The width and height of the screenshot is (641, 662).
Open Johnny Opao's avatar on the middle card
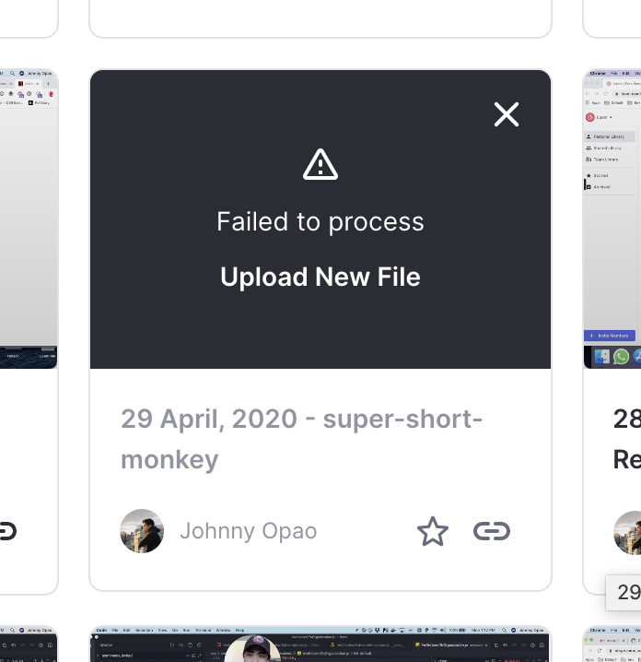tap(142, 531)
